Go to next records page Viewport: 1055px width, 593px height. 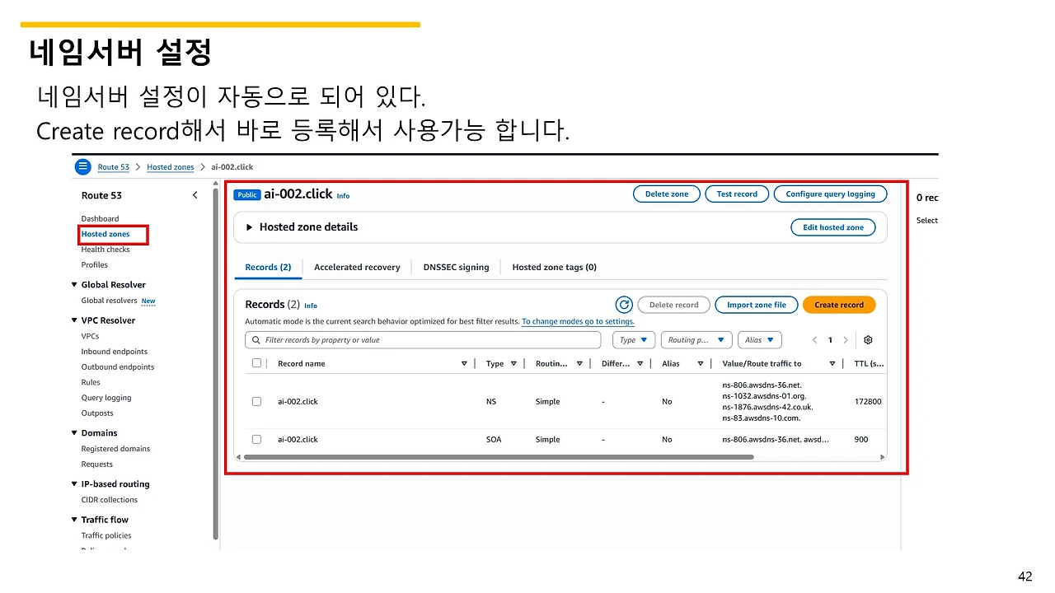pos(846,340)
